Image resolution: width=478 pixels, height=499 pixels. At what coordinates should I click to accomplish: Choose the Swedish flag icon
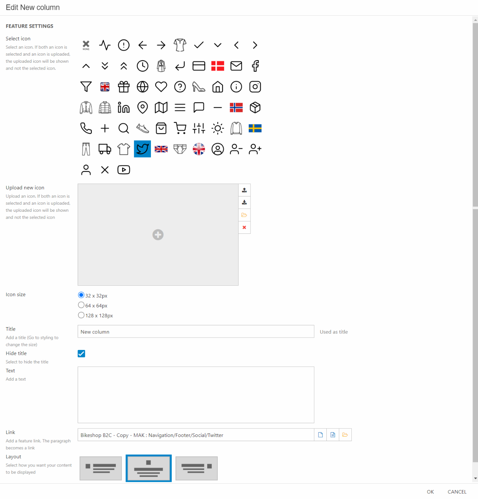255,128
